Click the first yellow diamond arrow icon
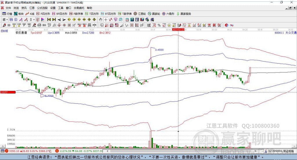The width and height of the screenshot is (297, 160). coord(69,20)
